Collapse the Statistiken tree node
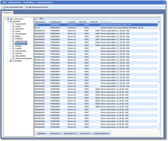The width and height of the screenshot is (168, 141). (x=8, y=21)
